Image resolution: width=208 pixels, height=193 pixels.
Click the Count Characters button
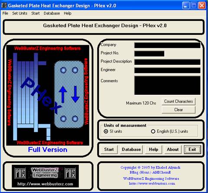pos(178,101)
